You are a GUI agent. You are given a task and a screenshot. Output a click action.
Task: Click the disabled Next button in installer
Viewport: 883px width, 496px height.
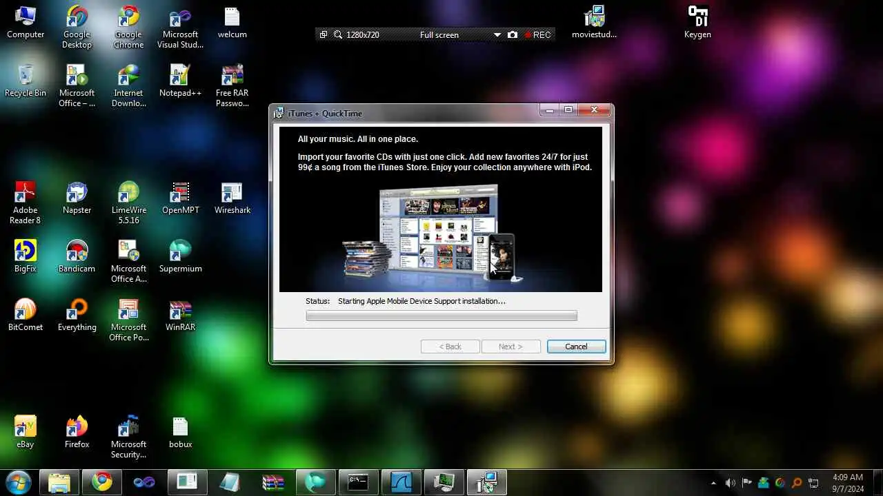click(510, 347)
